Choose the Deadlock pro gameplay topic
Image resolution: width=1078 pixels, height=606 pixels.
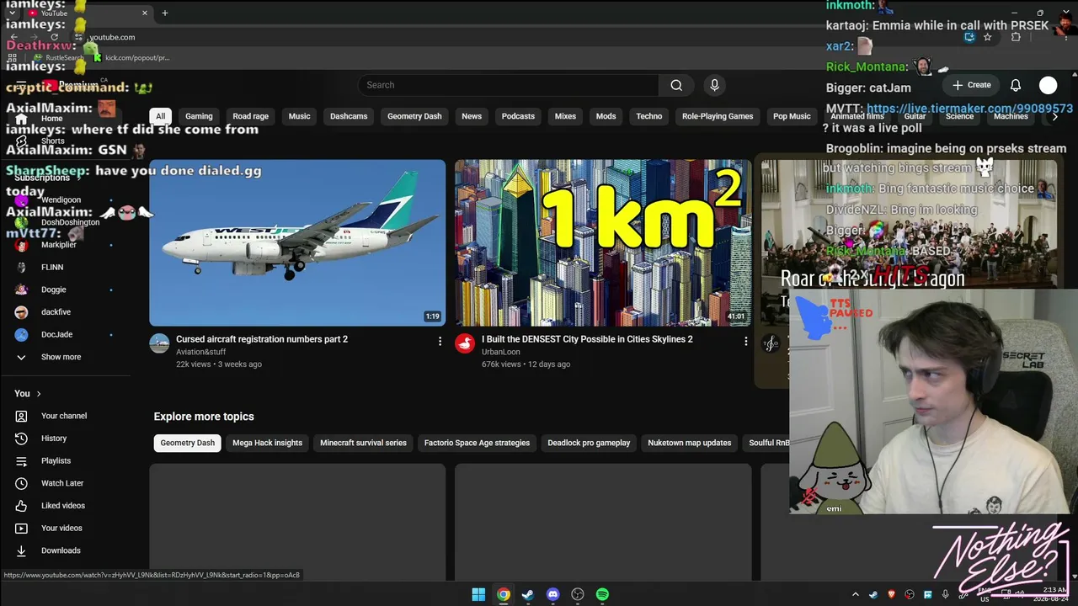point(589,443)
